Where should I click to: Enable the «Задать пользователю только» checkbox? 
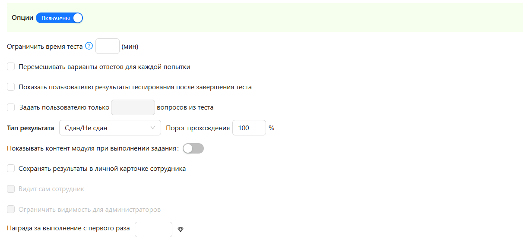11,107
